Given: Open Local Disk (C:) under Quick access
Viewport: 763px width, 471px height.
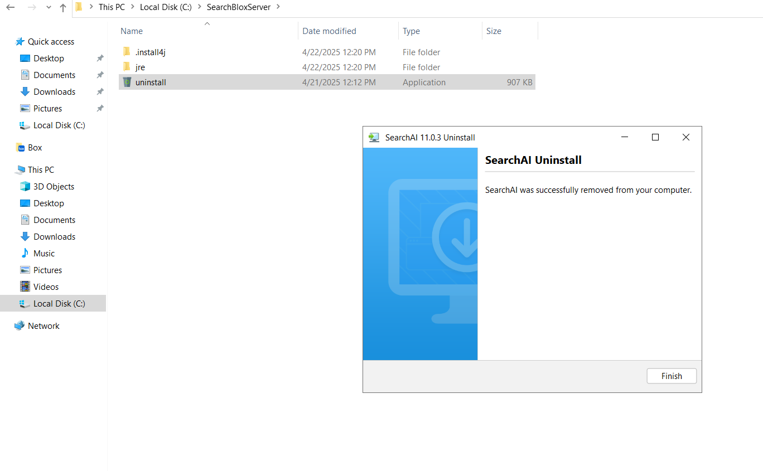Looking at the screenshot, I should click(x=59, y=125).
